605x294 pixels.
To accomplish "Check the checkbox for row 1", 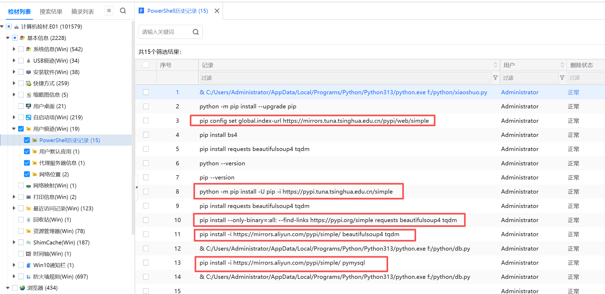I will pyautogui.click(x=146, y=92).
